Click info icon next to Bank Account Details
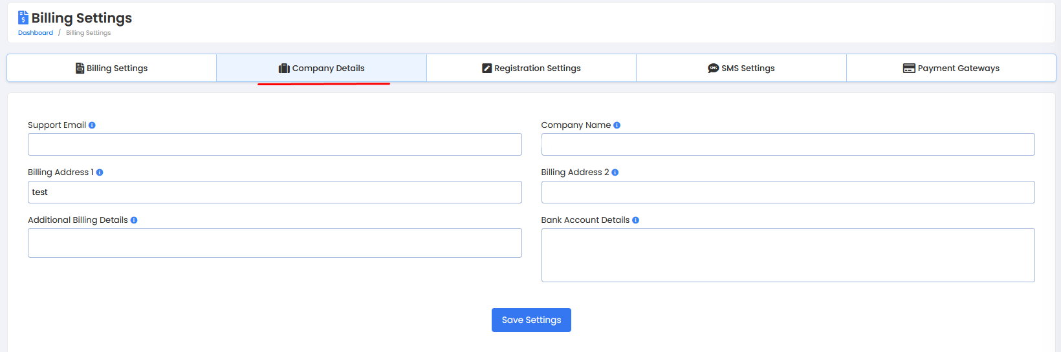This screenshot has width=1061, height=352. click(x=635, y=220)
